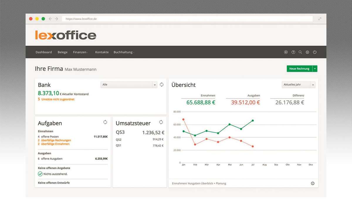352x211 pixels.
Task: Refresh the Aufgaben panel
Action: pyautogui.click(x=105, y=122)
